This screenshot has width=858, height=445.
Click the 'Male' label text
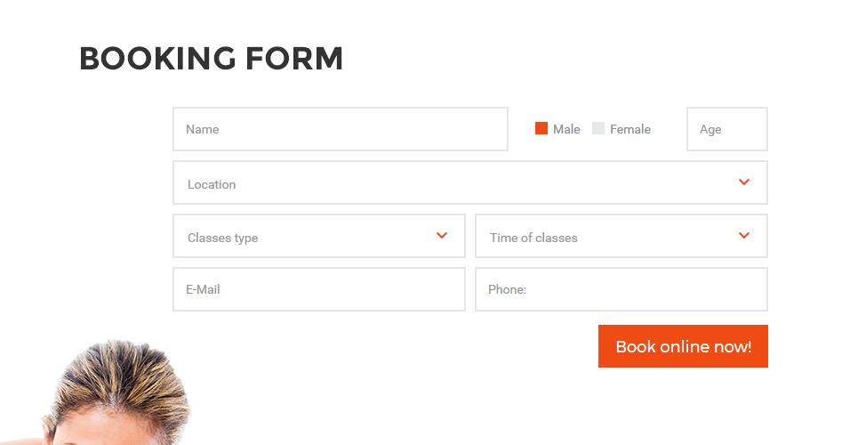point(566,129)
